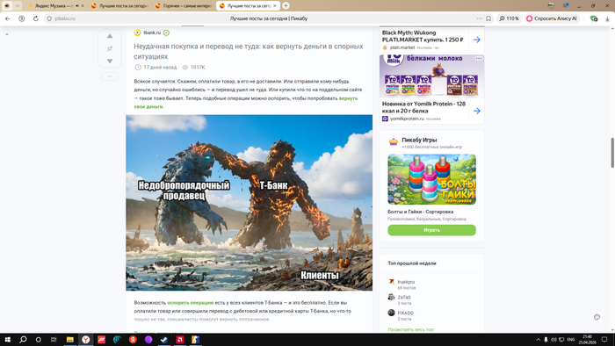
Task: Save the post using the pin icon
Action: pos(110,48)
